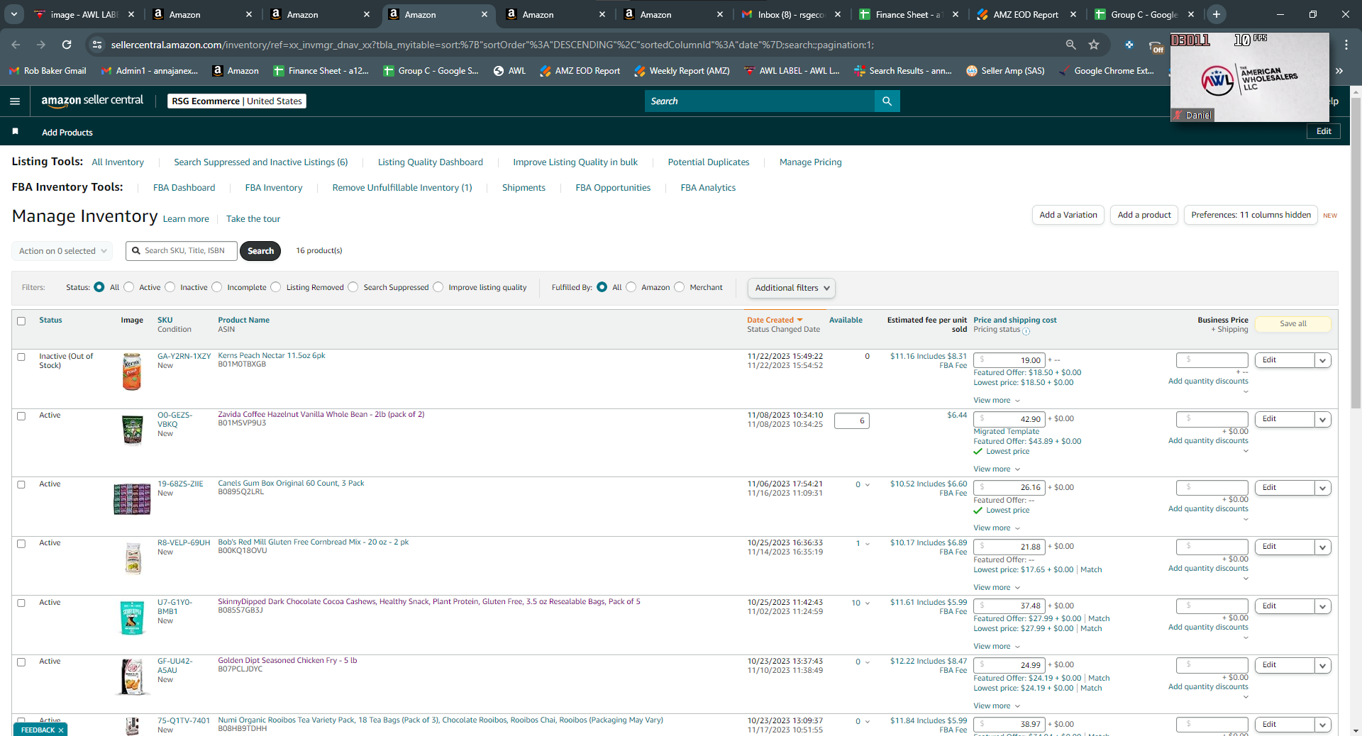Click the pricing status info icon
Screen dimensions: 1362x736
click(1026, 331)
